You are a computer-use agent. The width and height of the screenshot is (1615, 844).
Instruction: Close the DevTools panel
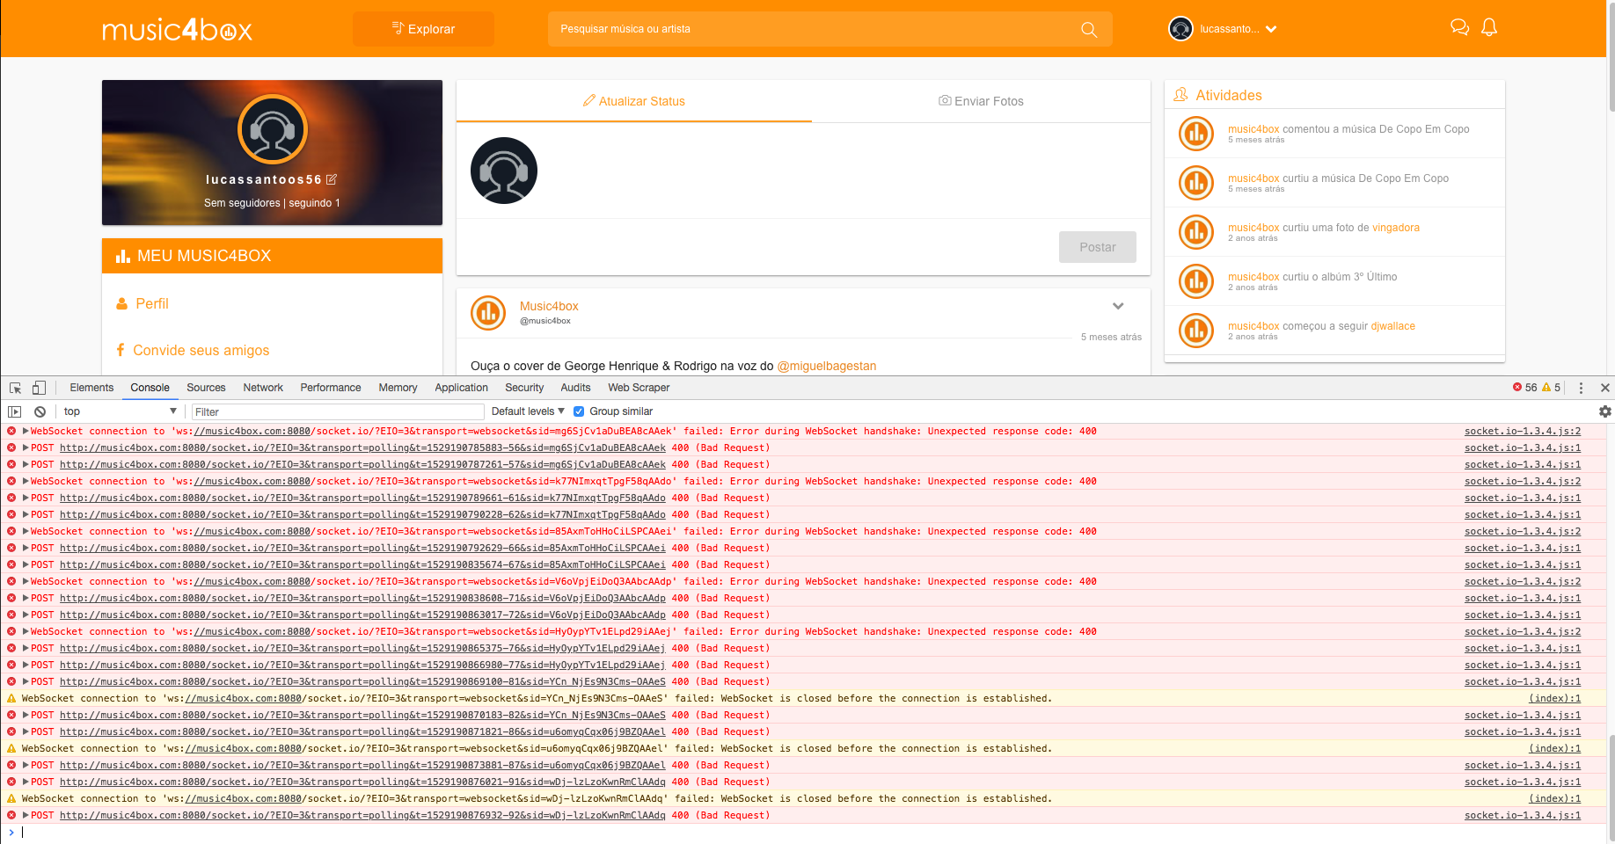tap(1604, 388)
